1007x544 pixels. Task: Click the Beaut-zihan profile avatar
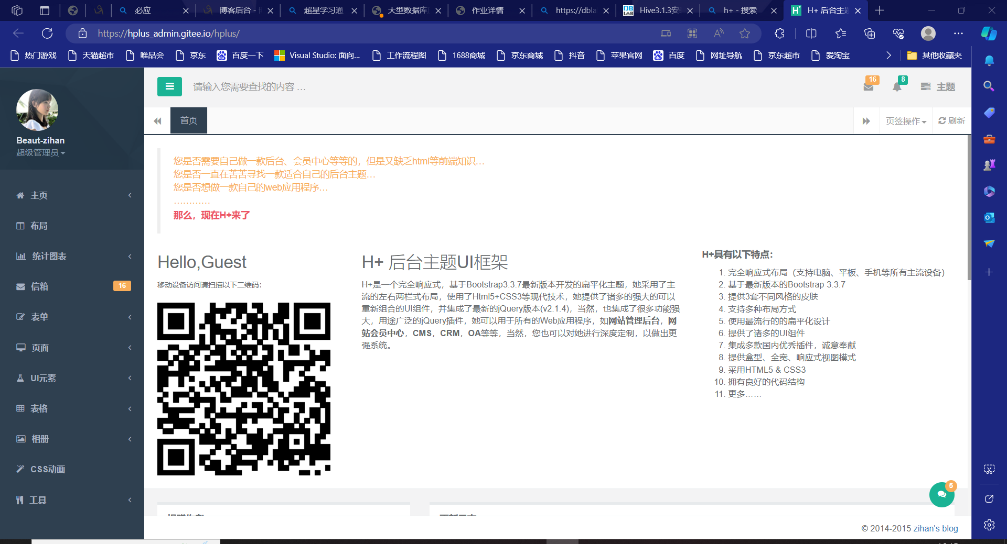pyautogui.click(x=37, y=109)
